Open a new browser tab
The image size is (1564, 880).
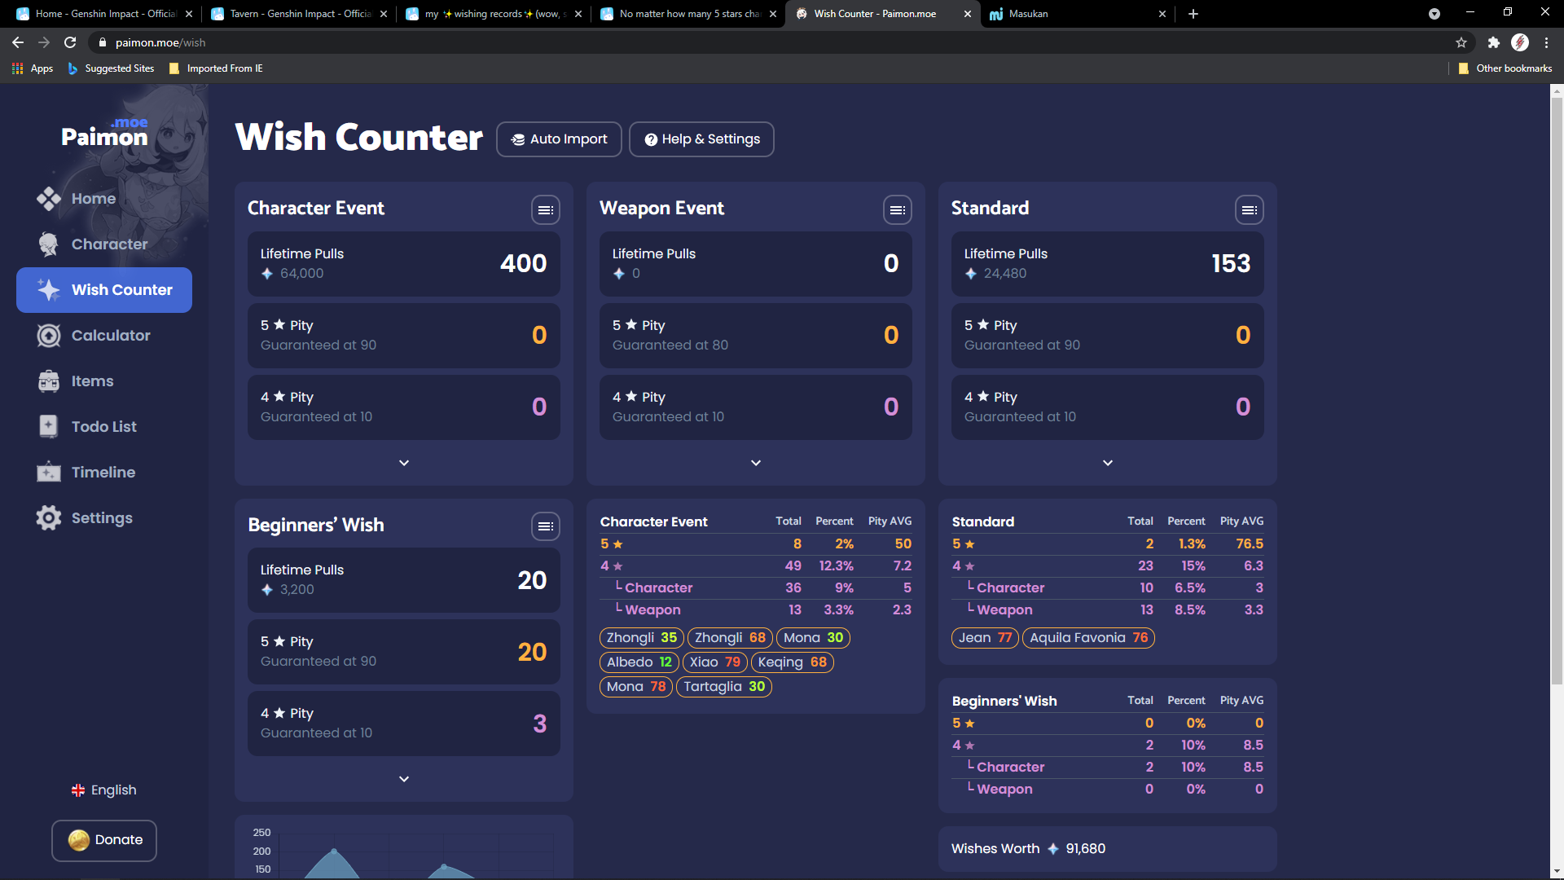click(x=1193, y=14)
